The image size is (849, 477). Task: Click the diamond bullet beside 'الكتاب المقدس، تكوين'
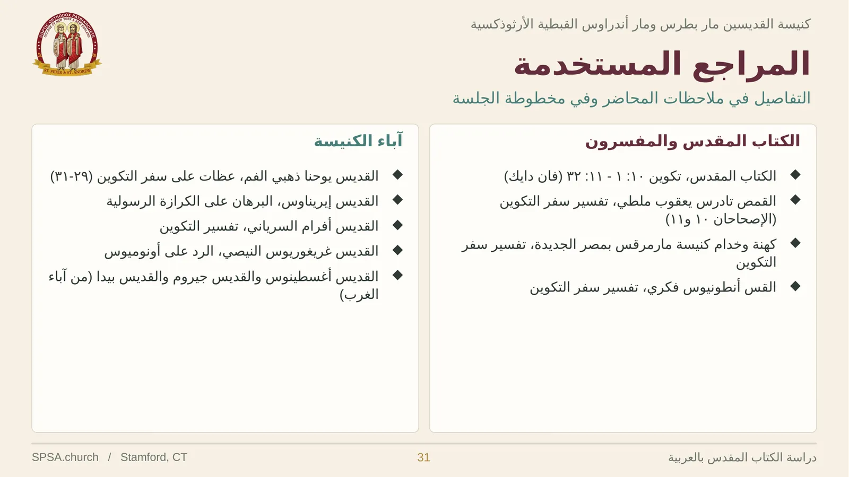795,175
